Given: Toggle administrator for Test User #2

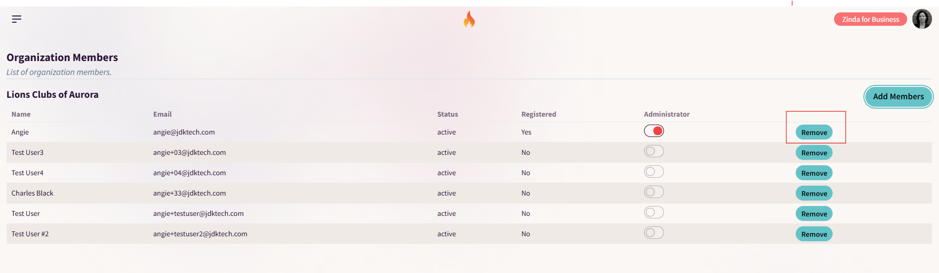Looking at the screenshot, I should point(654,233).
